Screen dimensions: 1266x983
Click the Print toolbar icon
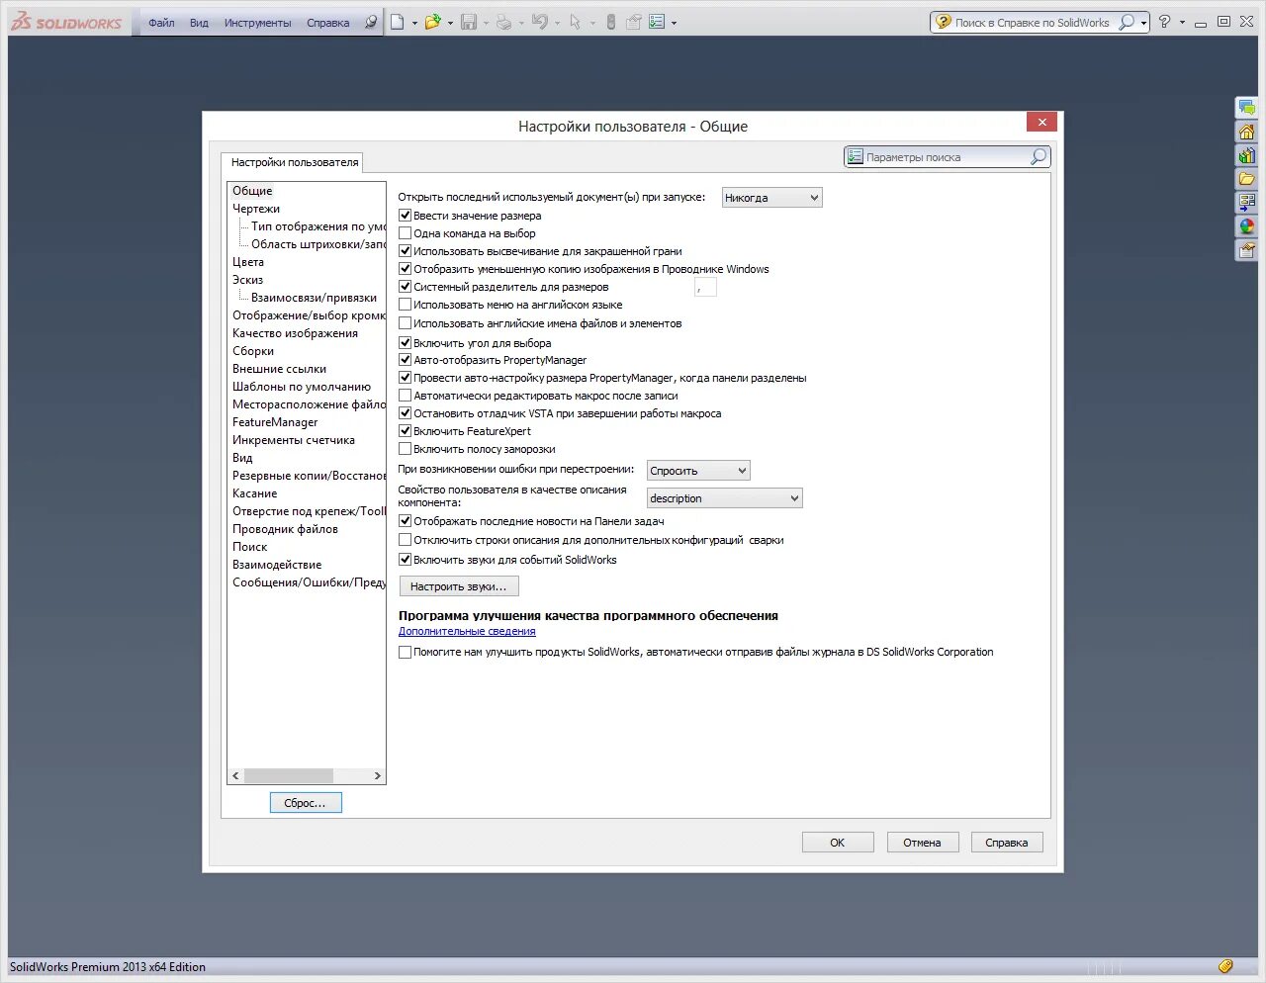pos(504,22)
